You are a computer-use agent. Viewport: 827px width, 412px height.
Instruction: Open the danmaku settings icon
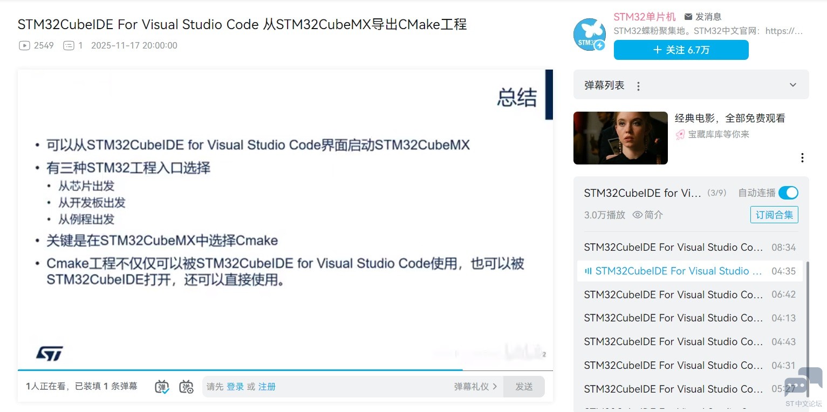pyautogui.click(x=186, y=387)
